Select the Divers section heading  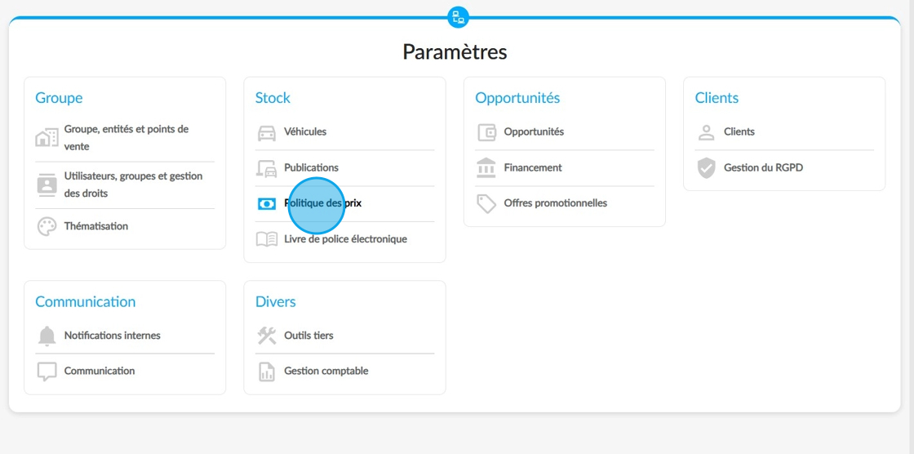pos(276,301)
